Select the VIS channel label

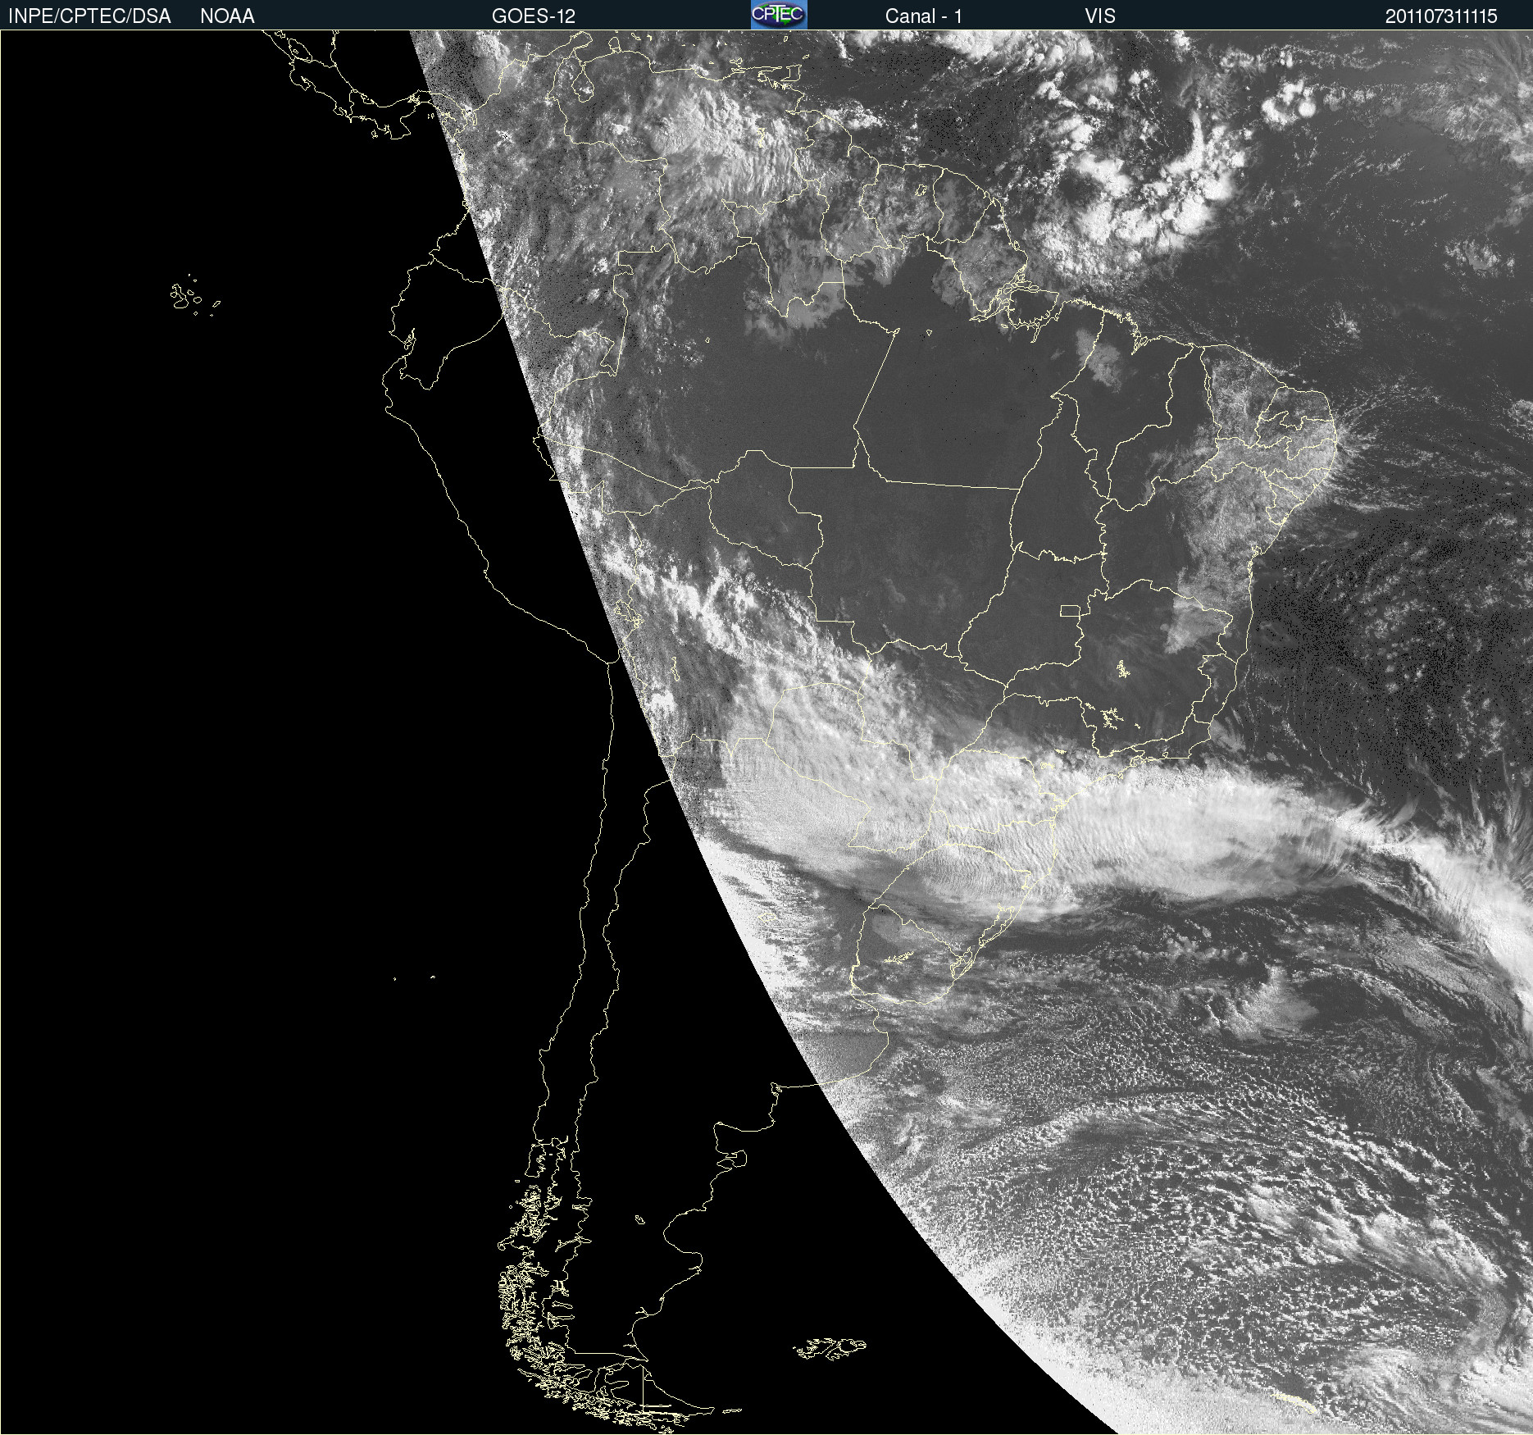click(x=1100, y=16)
